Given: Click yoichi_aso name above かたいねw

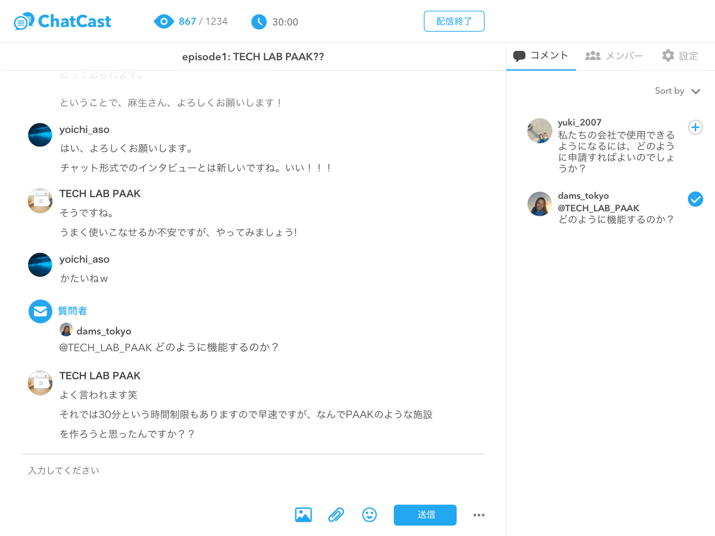Looking at the screenshot, I should click(x=84, y=260).
